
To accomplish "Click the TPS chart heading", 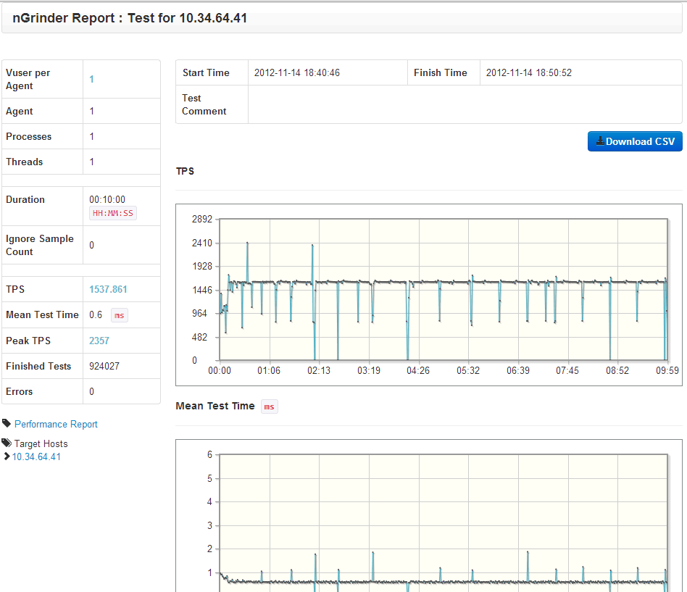I will point(185,171).
